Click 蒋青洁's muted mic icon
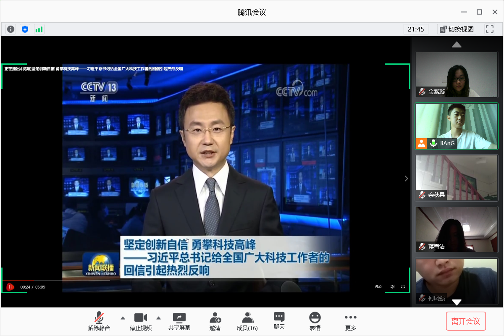This screenshot has height=336, width=504. 422,247
